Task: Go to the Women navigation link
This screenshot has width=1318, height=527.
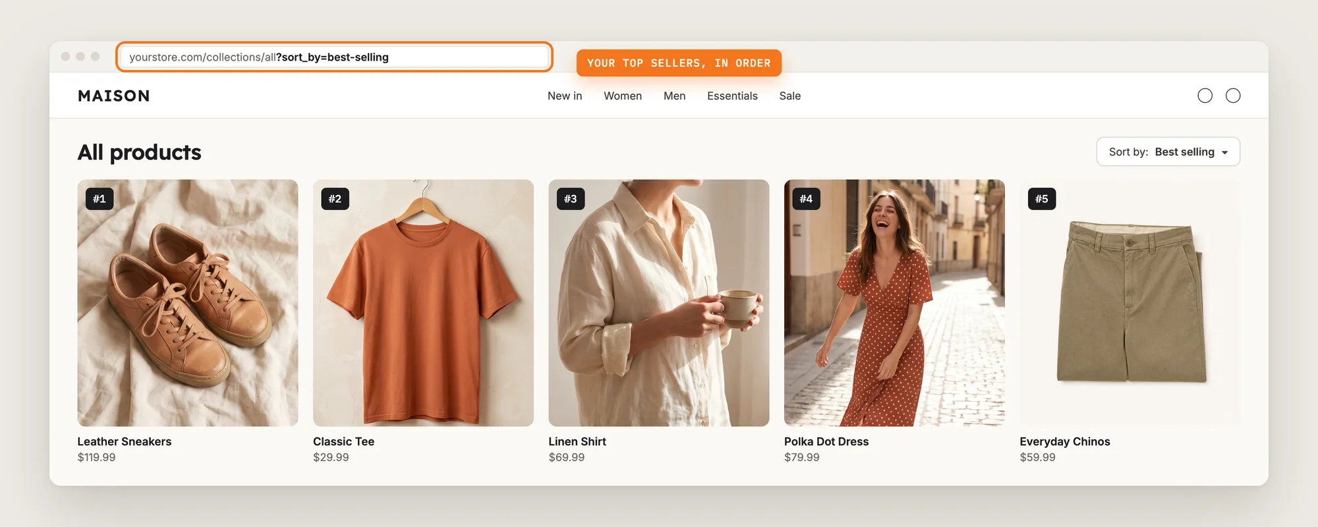Action: 623,96
